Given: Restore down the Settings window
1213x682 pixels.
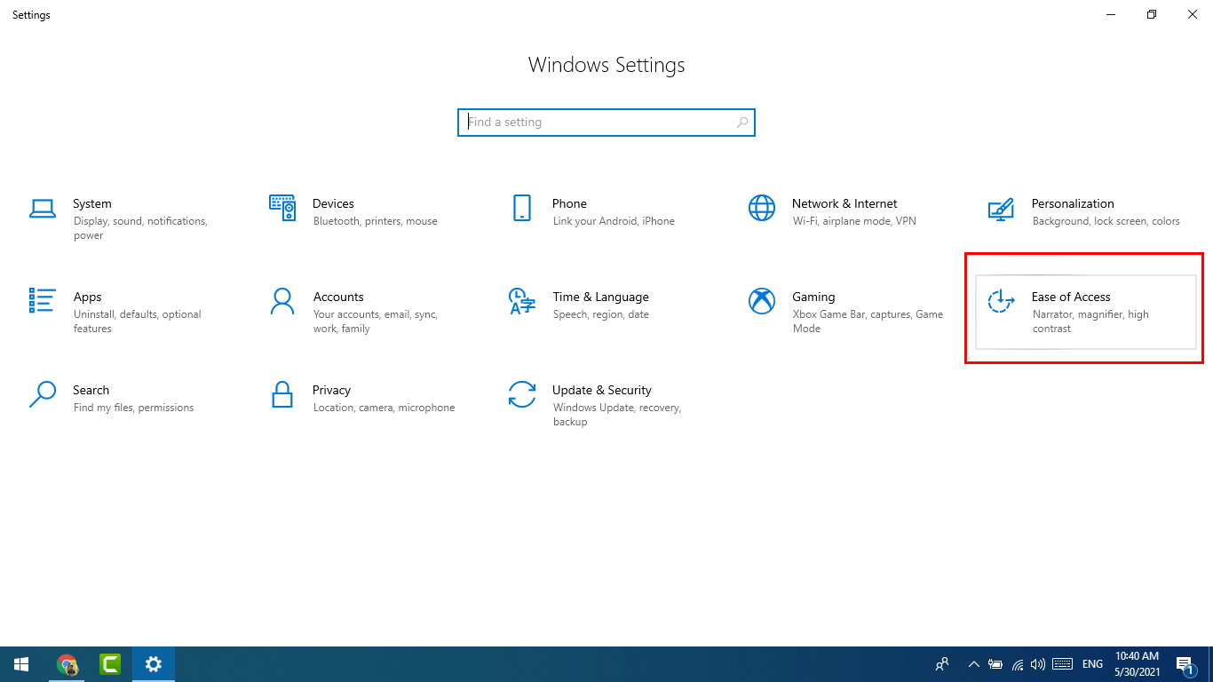Looking at the screenshot, I should click(x=1152, y=14).
